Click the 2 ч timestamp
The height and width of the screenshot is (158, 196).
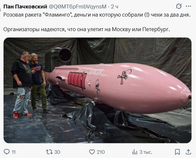click(114, 6)
